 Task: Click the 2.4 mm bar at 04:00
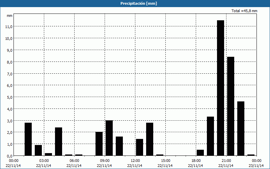coord(58,142)
